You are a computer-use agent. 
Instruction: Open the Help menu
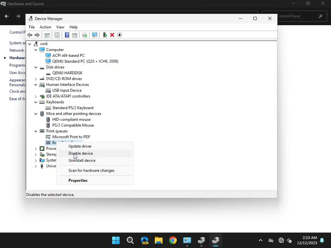[73, 27]
